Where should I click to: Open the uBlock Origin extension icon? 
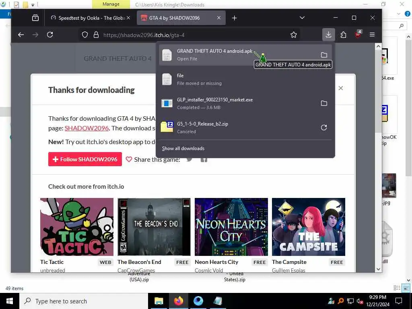358,34
